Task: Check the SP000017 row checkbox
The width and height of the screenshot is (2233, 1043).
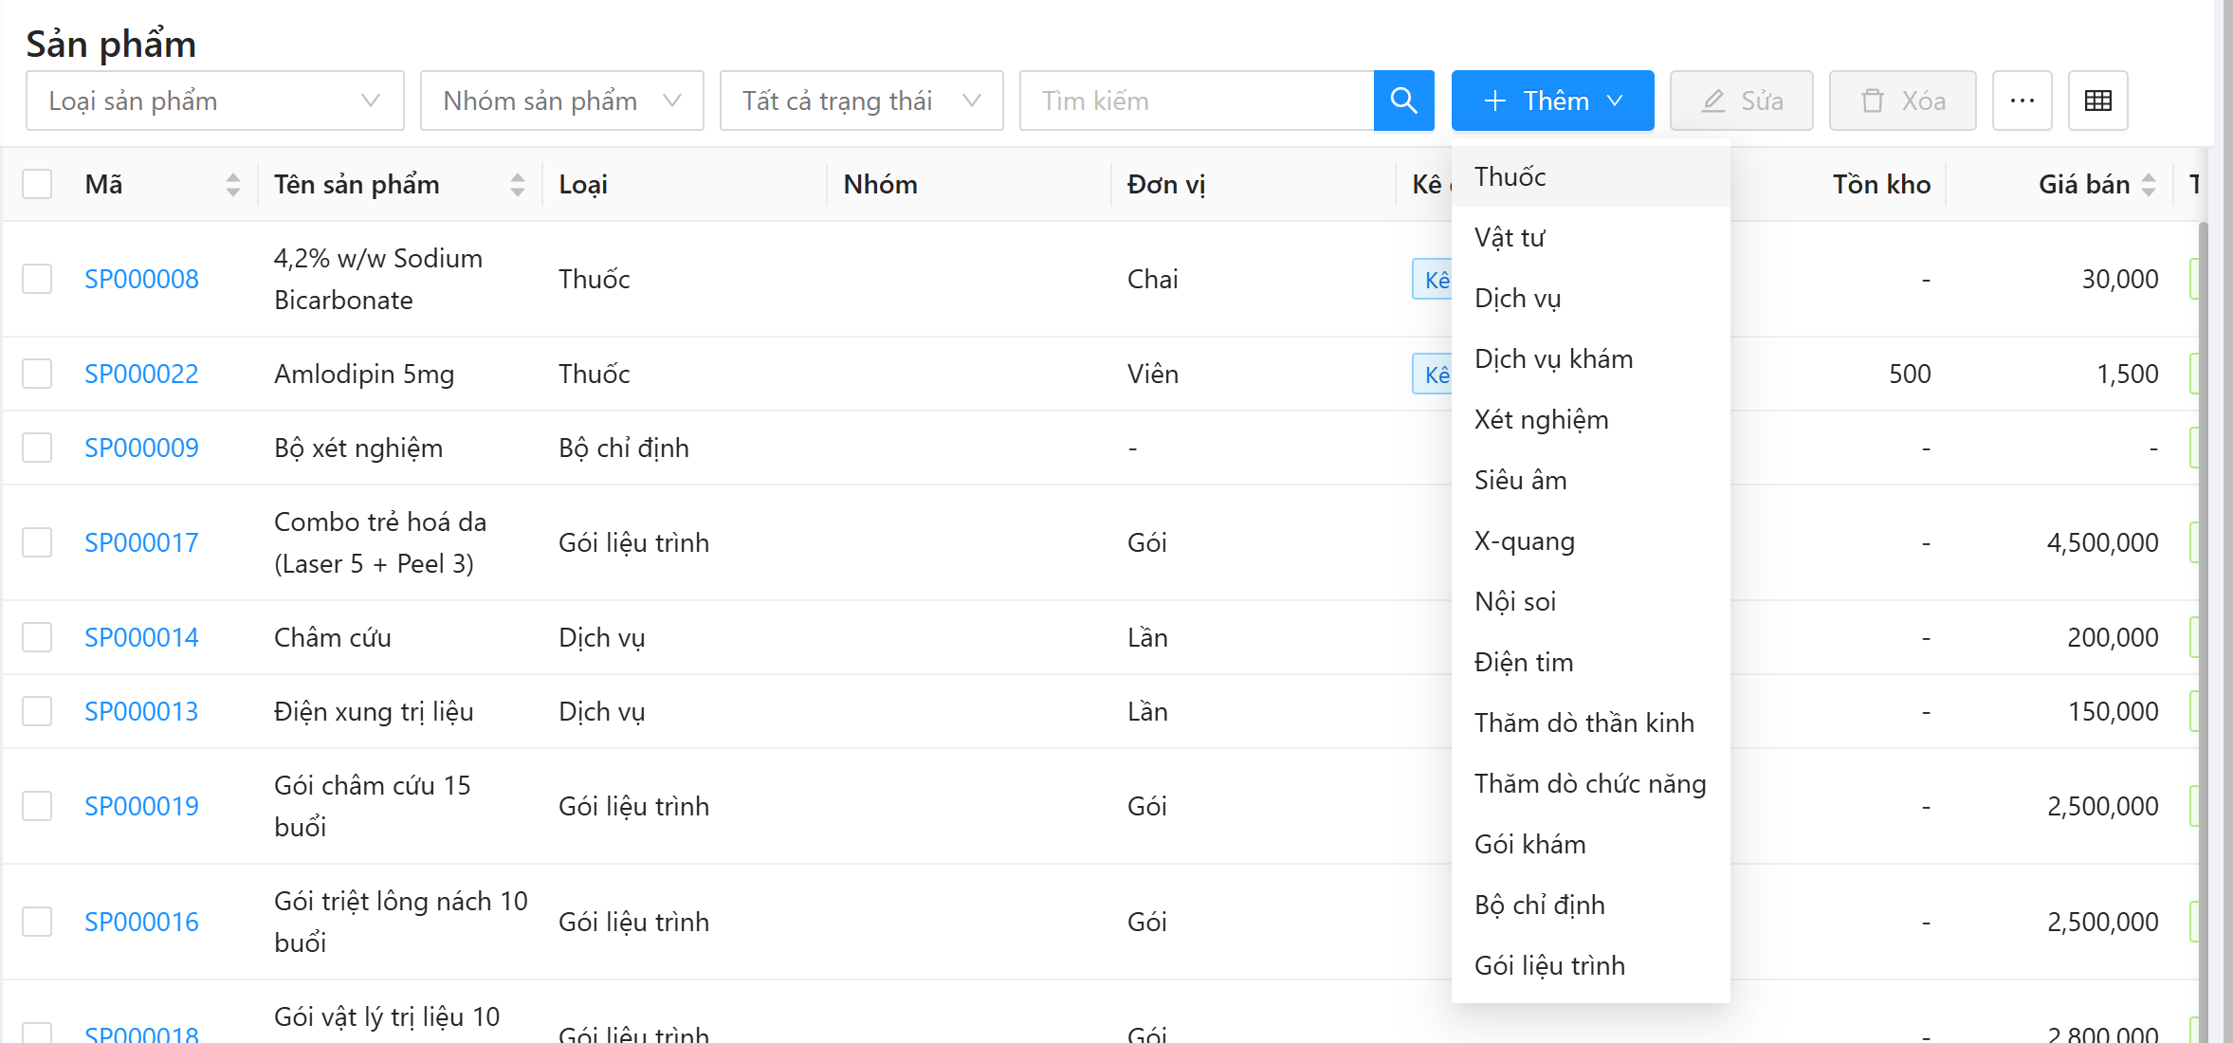Action: click(x=37, y=542)
